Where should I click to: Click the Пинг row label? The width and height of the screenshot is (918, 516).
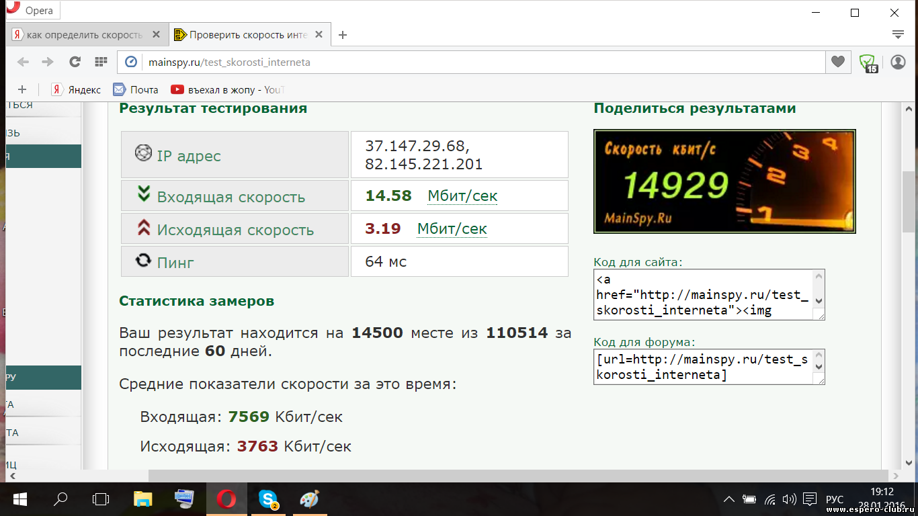(x=175, y=263)
